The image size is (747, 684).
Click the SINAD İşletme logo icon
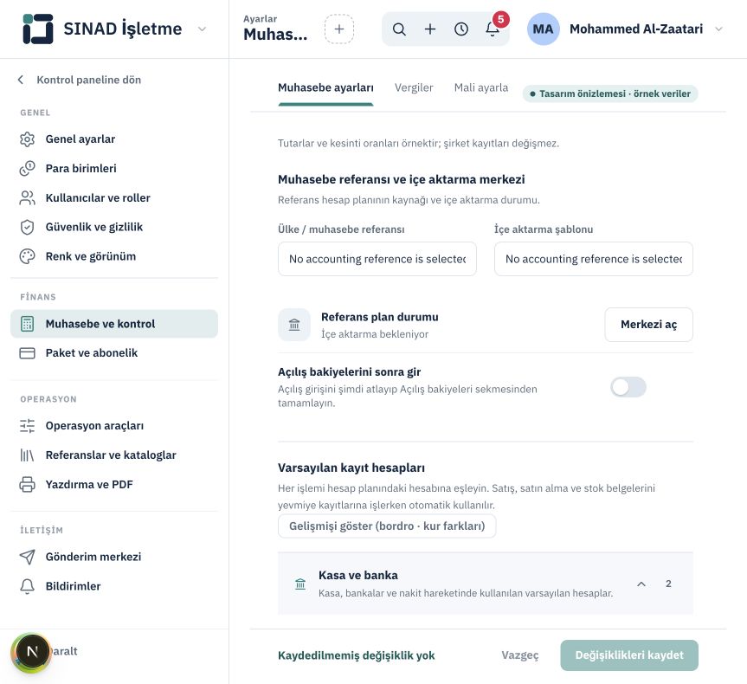[37, 29]
